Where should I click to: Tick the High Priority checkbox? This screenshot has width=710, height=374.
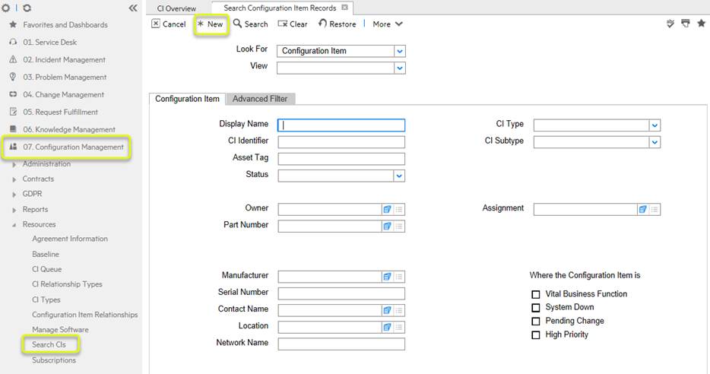[536, 335]
